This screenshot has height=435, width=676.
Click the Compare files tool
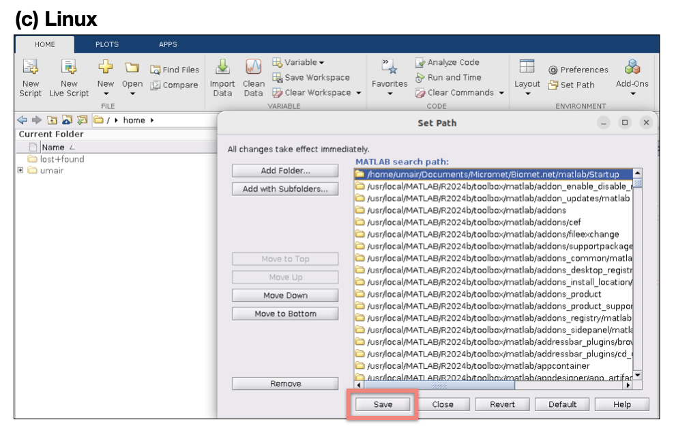click(x=174, y=85)
